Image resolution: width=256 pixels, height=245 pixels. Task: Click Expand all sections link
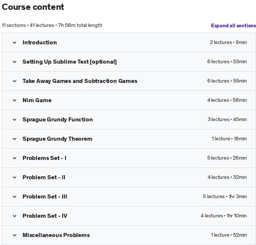coord(233,25)
